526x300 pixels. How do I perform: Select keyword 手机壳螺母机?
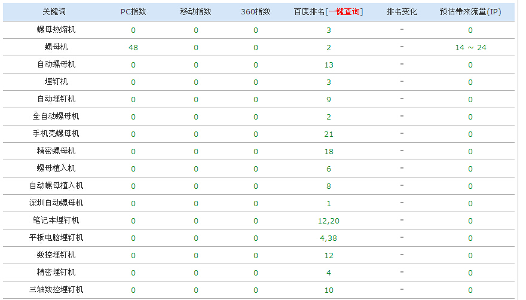click(x=56, y=133)
